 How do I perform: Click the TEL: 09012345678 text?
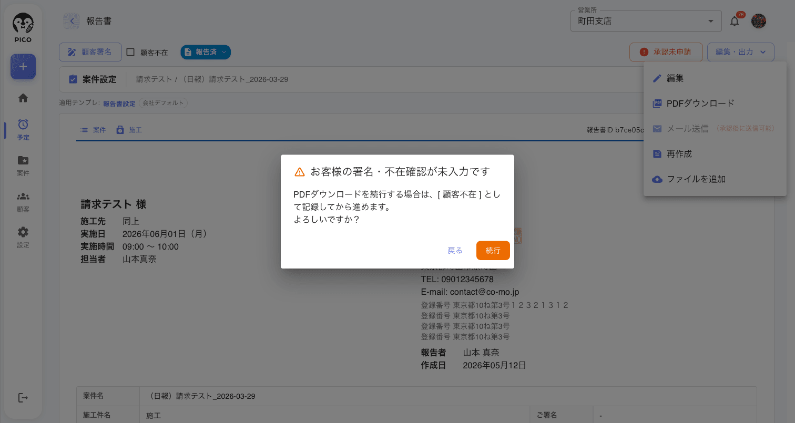[457, 279]
